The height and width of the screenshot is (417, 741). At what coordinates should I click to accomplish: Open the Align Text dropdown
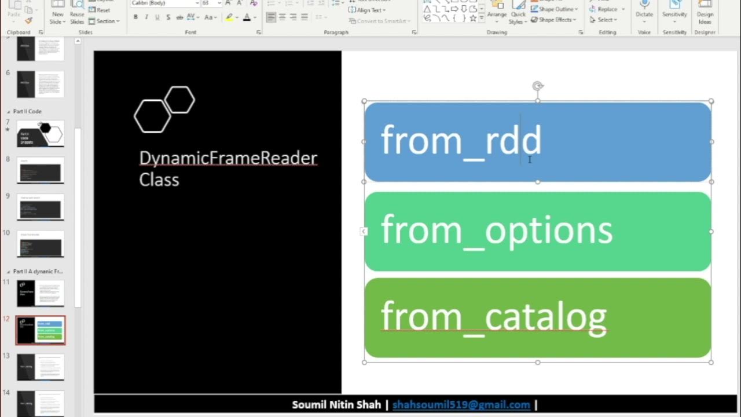click(x=368, y=10)
